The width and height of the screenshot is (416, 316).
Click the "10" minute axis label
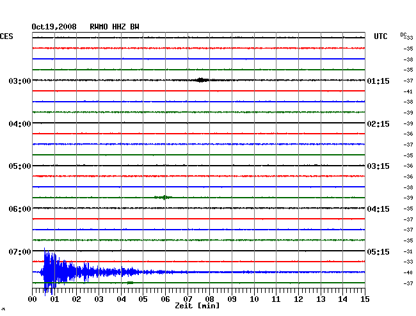254,299
